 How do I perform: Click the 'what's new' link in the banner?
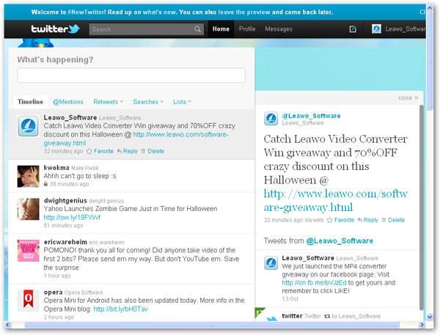click(x=159, y=12)
